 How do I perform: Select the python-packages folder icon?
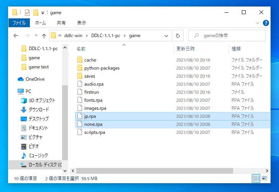pyautogui.click(x=80, y=68)
